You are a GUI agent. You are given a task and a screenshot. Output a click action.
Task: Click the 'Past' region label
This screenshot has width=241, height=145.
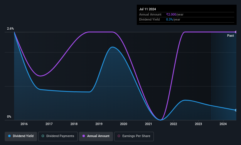point(230,36)
